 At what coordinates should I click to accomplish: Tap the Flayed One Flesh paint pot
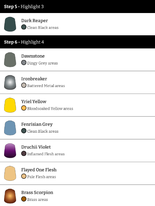[x=10, y=173]
